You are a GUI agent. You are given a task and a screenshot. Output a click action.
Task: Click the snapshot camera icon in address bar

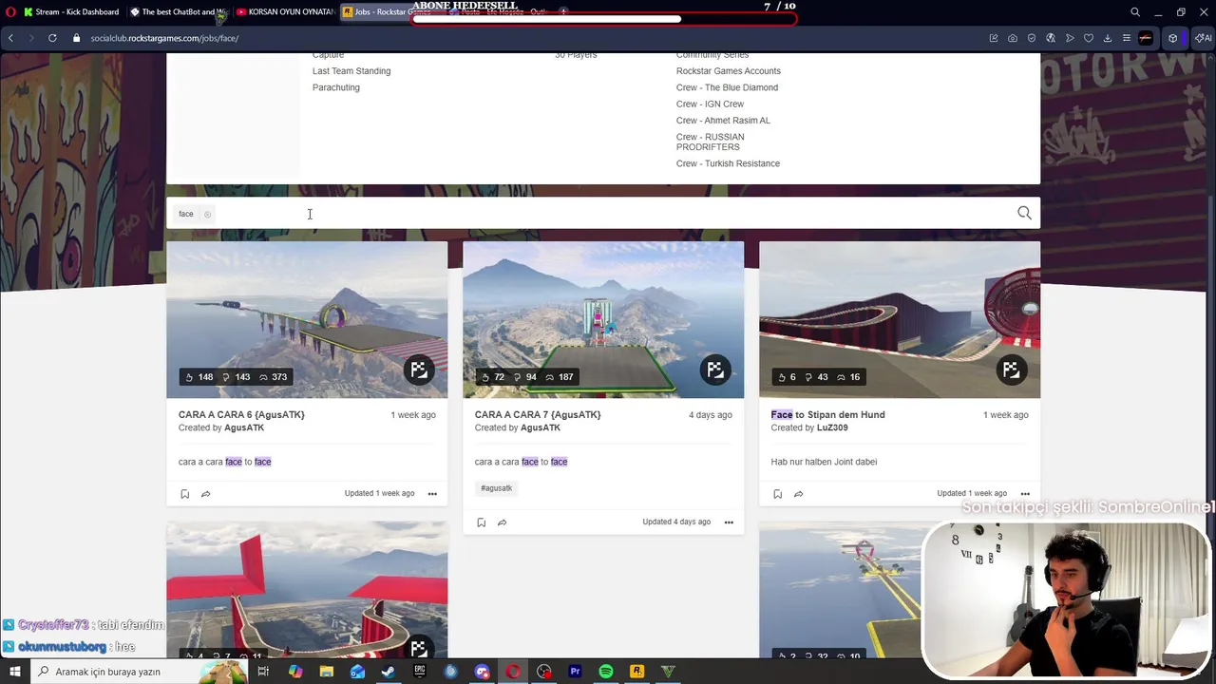point(1013,38)
